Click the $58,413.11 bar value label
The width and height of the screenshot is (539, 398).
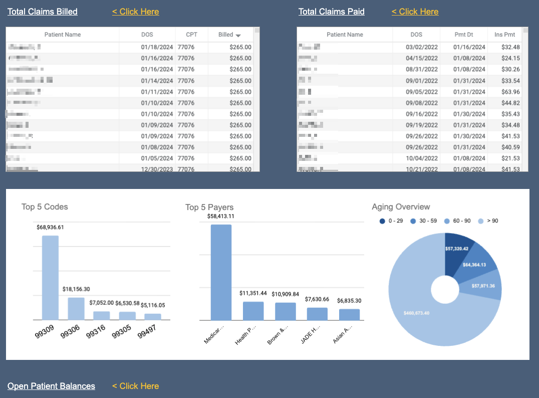pos(221,217)
